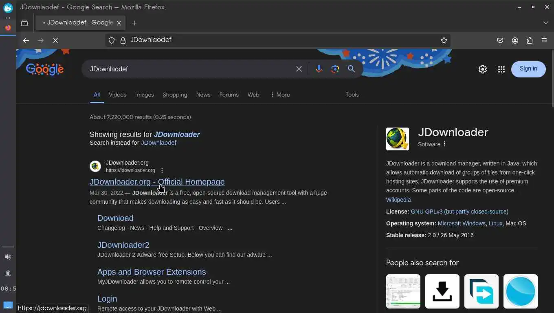
Task: Open Google Lens image search icon
Action: [x=335, y=69]
